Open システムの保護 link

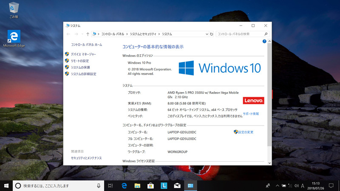point(80,67)
